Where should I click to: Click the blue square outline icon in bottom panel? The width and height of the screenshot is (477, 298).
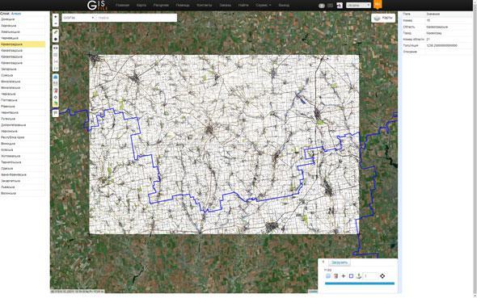tap(351, 276)
